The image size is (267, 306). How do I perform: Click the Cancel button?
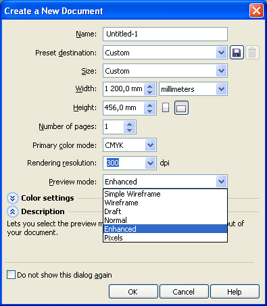coord(184,292)
